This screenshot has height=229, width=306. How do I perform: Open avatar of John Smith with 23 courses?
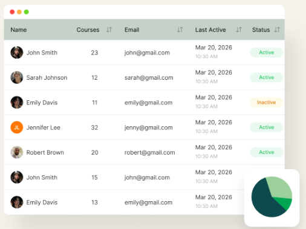(17, 53)
